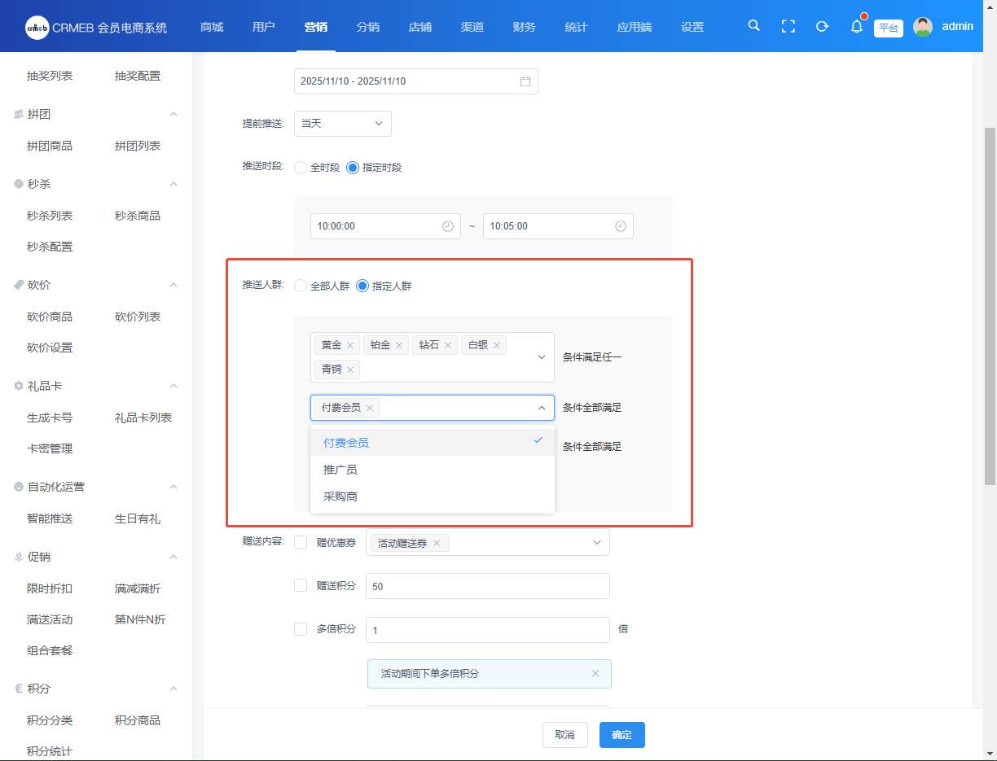Toggle fullscreen mode icon
The height and width of the screenshot is (761, 997).
pyautogui.click(x=788, y=26)
